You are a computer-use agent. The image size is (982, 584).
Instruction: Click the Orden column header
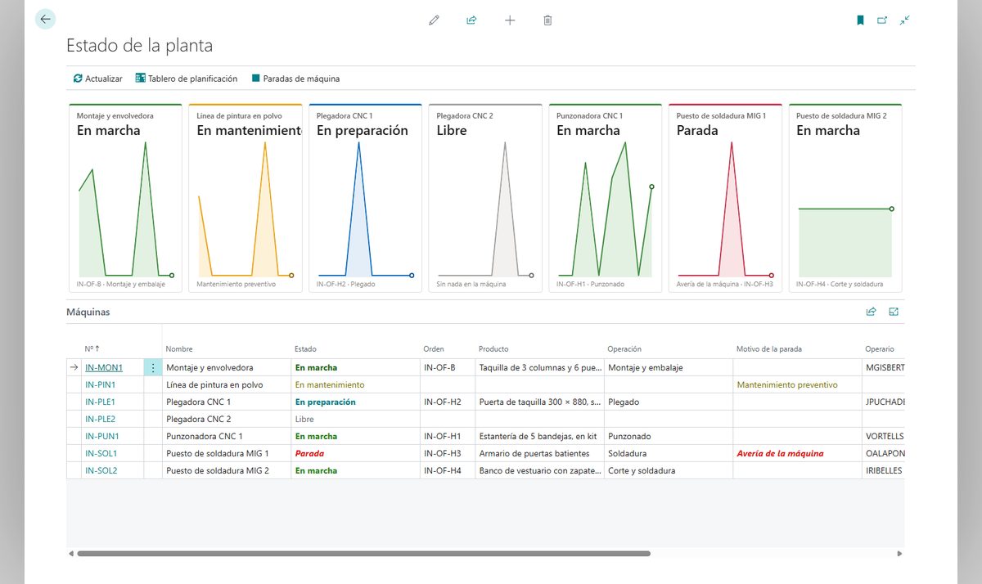pyautogui.click(x=434, y=349)
